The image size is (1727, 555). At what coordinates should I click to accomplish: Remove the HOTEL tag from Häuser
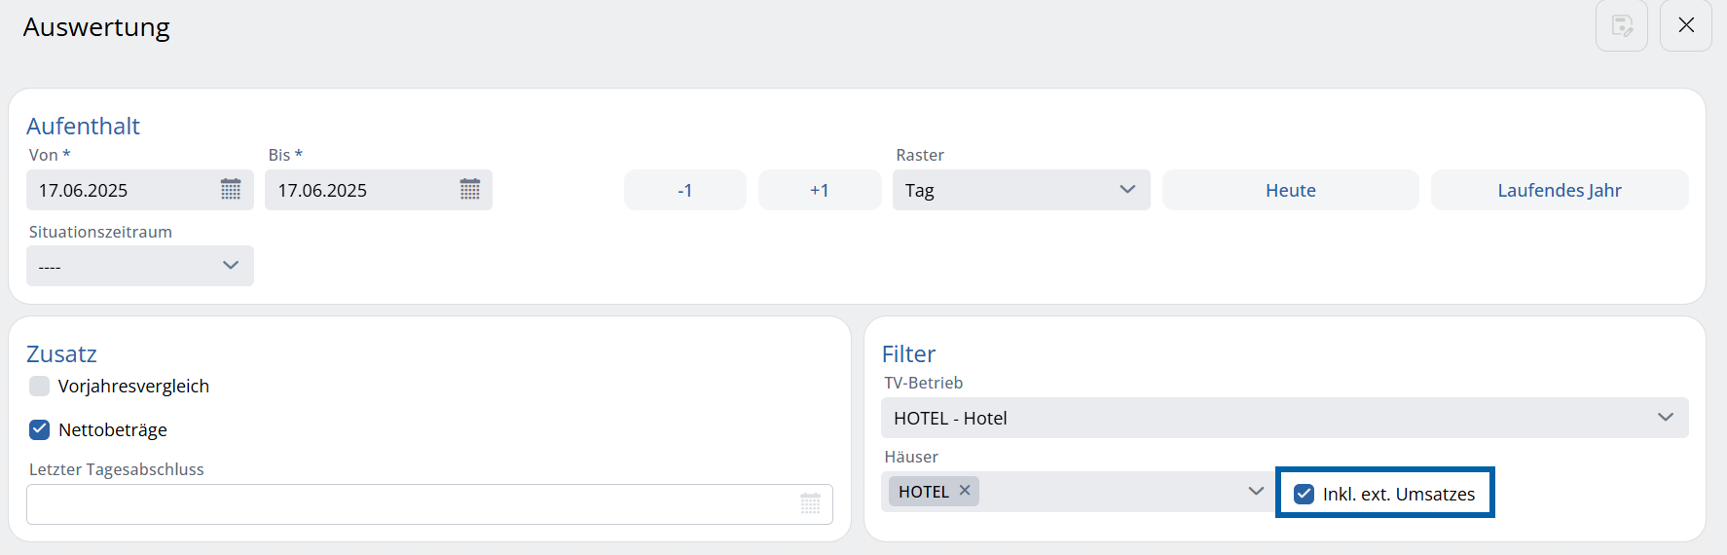965,491
